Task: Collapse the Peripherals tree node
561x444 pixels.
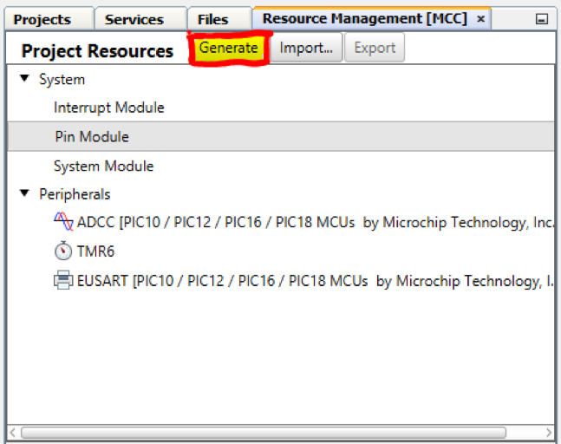Action: pyautogui.click(x=24, y=194)
